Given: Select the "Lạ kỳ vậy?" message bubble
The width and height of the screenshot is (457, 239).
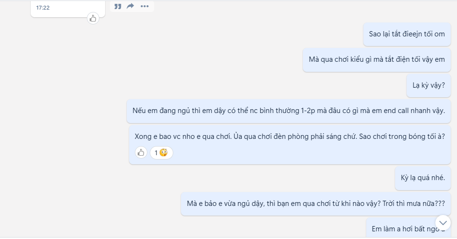Looking at the screenshot, I should (x=428, y=85).
